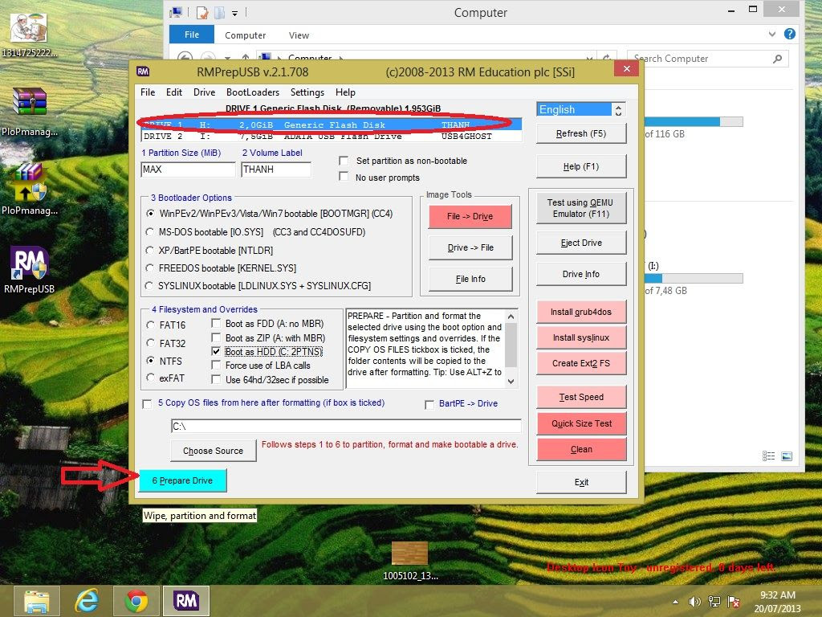Image resolution: width=822 pixels, height=617 pixels.
Task: Choose the exFAT filesystem
Action: [x=151, y=378]
